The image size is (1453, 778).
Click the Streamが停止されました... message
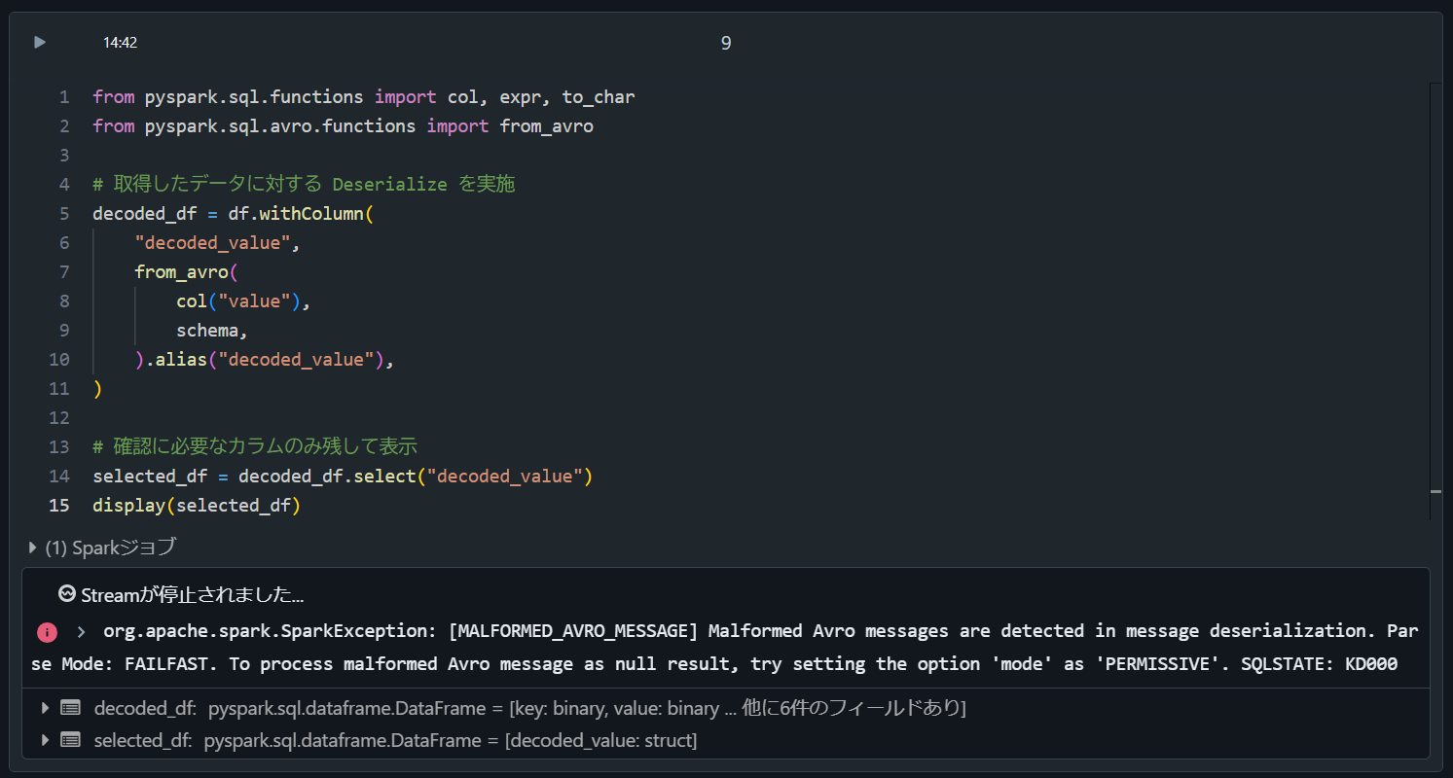[192, 594]
